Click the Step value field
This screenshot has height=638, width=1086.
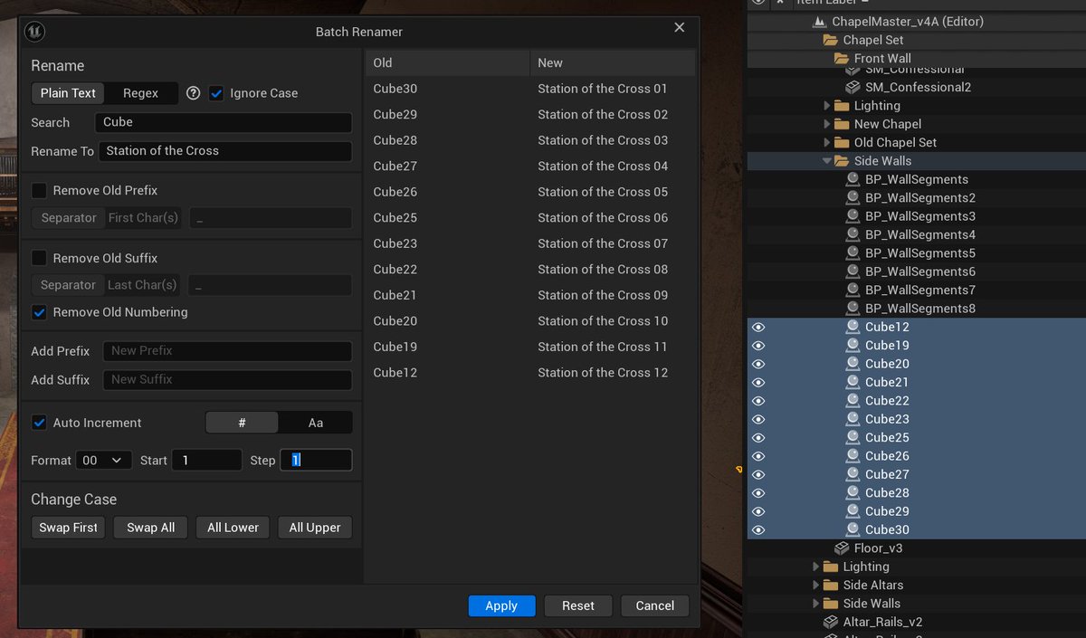pyautogui.click(x=316, y=461)
